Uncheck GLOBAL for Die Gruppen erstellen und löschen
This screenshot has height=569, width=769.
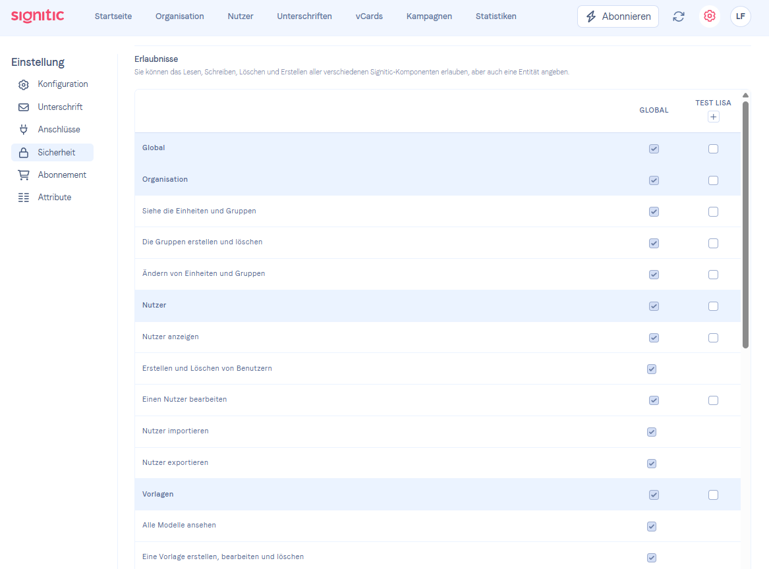[x=654, y=243]
